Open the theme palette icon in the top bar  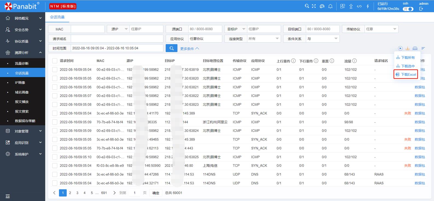[322, 6]
